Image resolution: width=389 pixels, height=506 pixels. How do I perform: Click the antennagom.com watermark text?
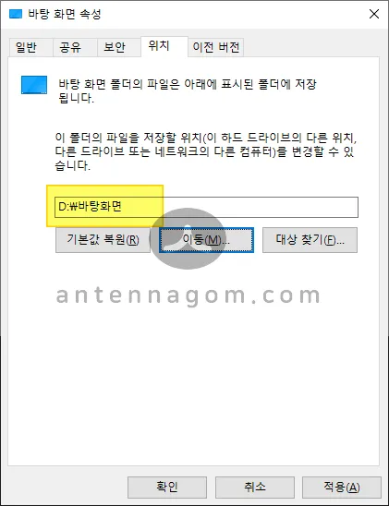tap(188, 295)
